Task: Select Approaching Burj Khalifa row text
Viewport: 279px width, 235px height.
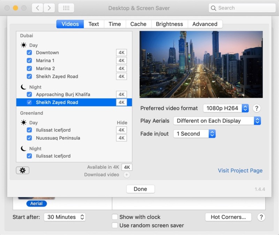Action: click(63, 94)
